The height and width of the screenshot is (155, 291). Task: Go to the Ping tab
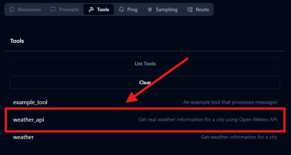pyautogui.click(x=128, y=9)
